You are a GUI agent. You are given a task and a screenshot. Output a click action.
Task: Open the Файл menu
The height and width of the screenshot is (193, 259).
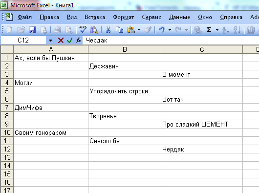[x=24, y=17]
